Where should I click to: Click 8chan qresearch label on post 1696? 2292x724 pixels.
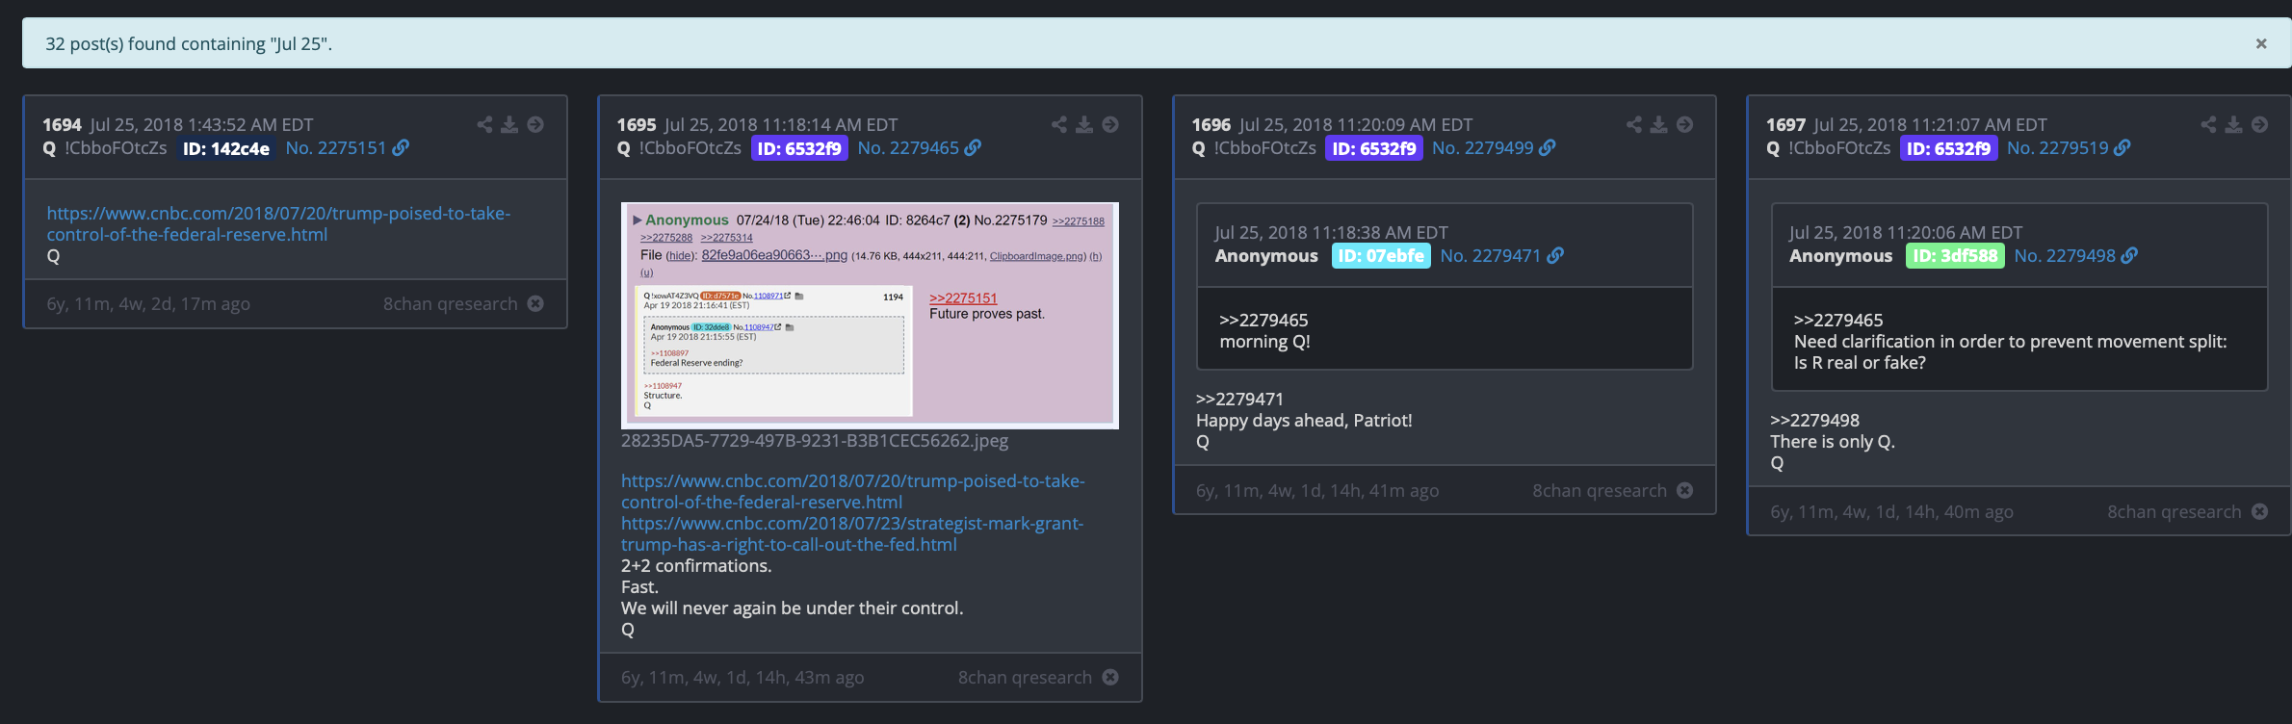click(1600, 490)
